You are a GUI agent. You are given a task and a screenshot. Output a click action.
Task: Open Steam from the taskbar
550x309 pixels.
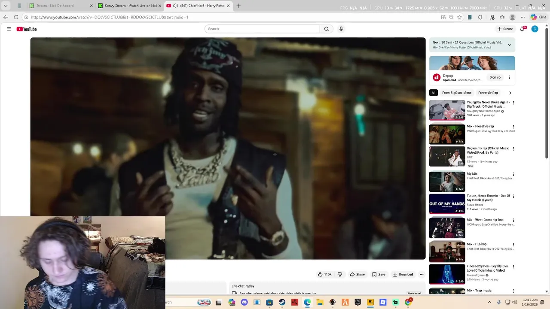tap(282, 302)
